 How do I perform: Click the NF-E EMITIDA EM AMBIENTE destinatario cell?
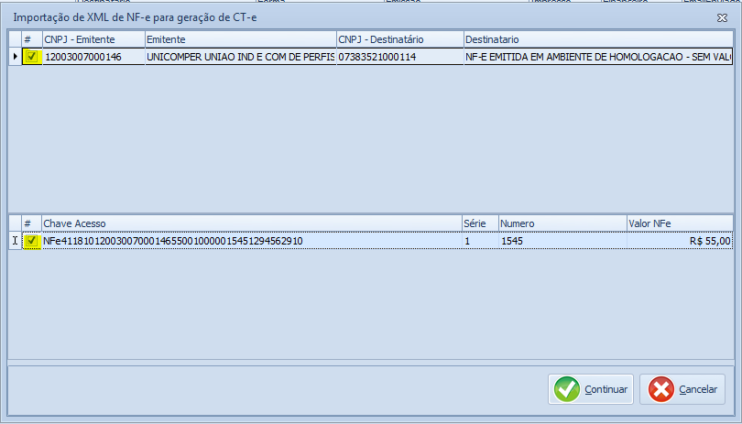point(596,57)
